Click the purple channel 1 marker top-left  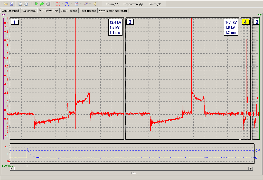tap(3, 15)
